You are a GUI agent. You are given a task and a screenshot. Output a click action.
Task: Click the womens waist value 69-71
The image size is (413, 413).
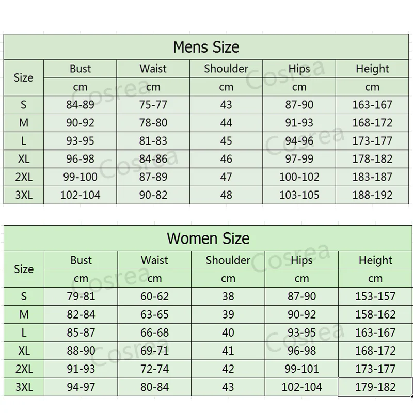[154, 351]
